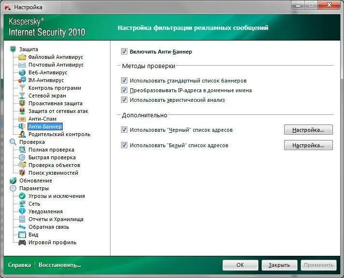The width and height of the screenshot is (344, 278).
Task: Toggle Преобразовывать IP-адреса в доменные имена
Action: 124,90
